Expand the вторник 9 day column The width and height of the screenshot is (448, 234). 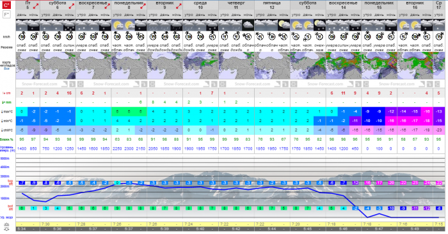[179, 6]
